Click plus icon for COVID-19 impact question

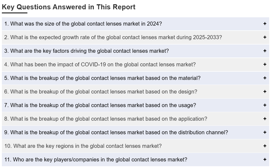coord(265,64)
